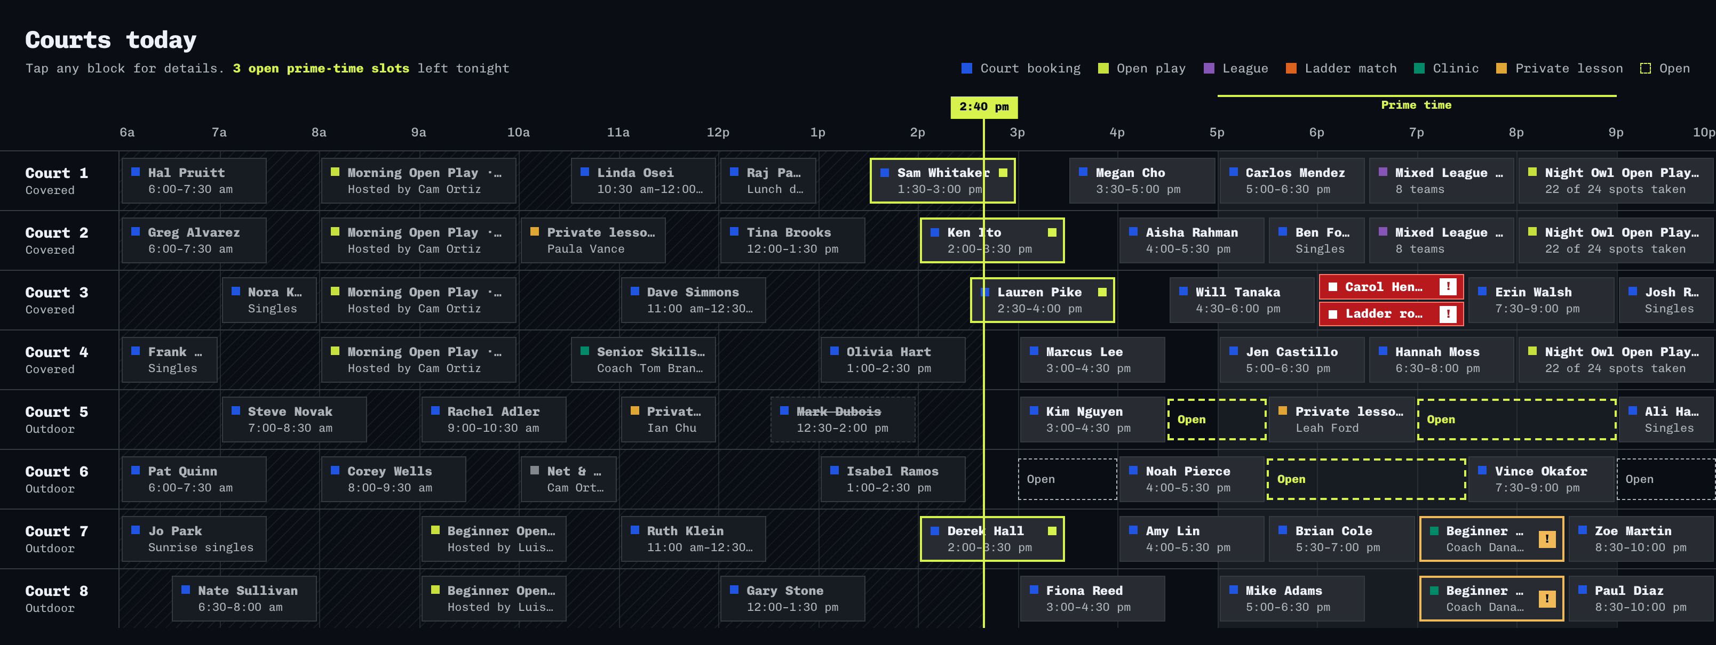The height and width of the screenshot is (645, 1716).
Task: Click the Private lesson legend swatch
Action: pyautogui.click(x=1502, y=68)
